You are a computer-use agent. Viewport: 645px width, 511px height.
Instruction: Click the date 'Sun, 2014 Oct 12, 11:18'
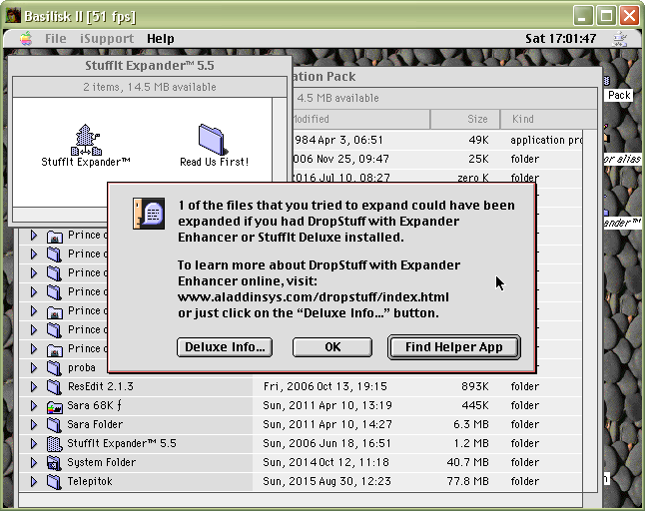pyautogui.click(x=325, y=462)
